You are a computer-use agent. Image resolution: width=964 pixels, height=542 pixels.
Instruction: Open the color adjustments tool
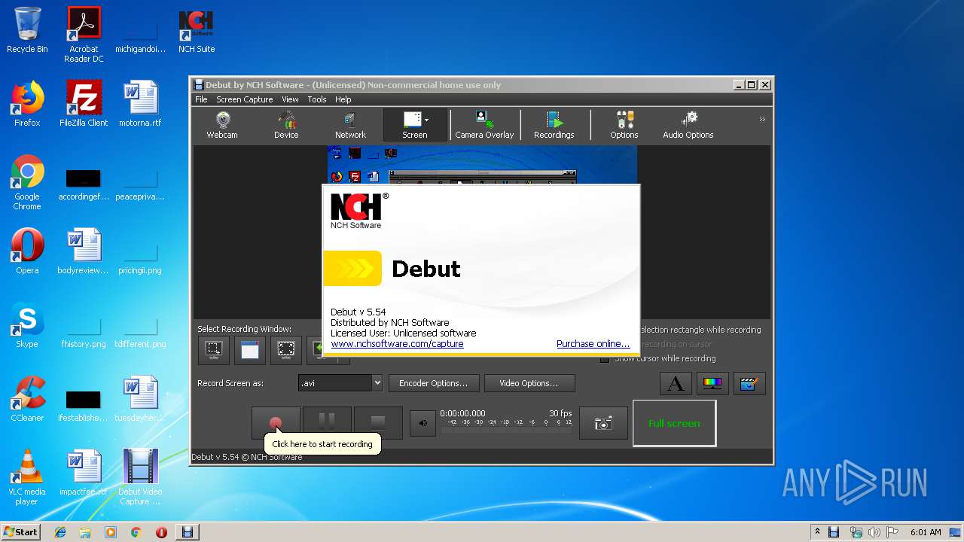point(712,383)
